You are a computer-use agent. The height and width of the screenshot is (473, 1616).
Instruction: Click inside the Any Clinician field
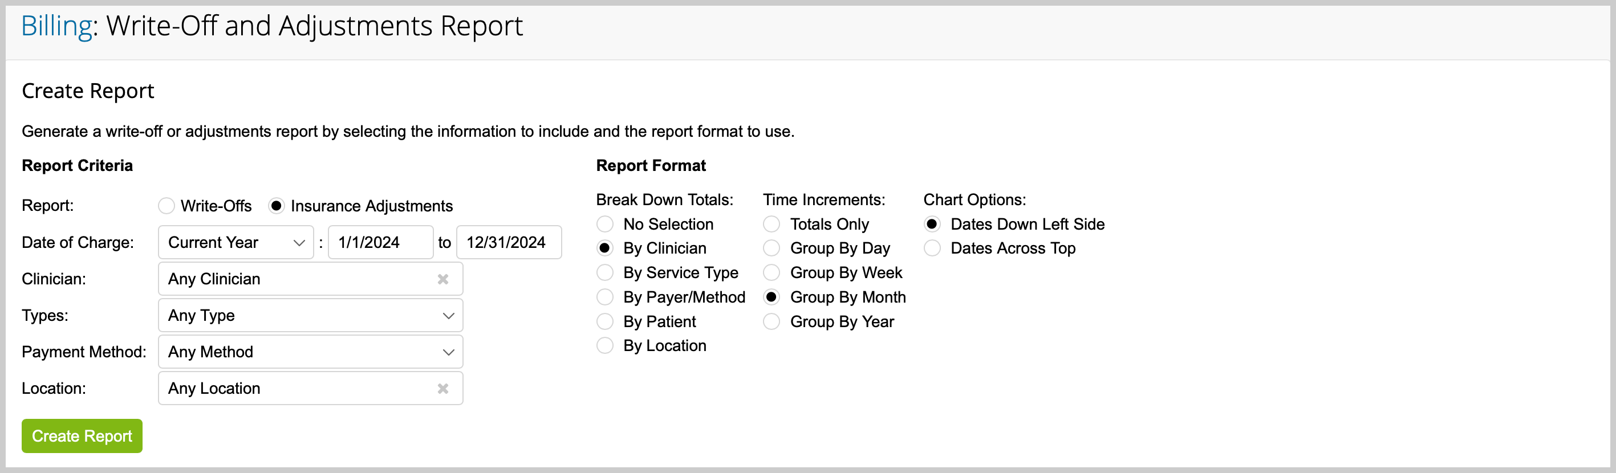coord(295,279)
